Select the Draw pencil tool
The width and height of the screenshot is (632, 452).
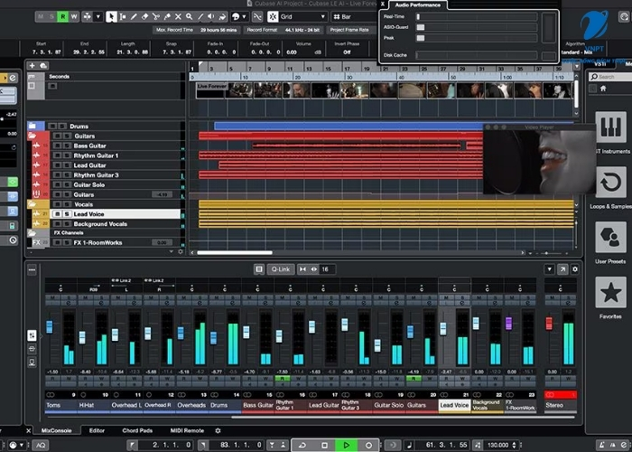tap(134, 16)
